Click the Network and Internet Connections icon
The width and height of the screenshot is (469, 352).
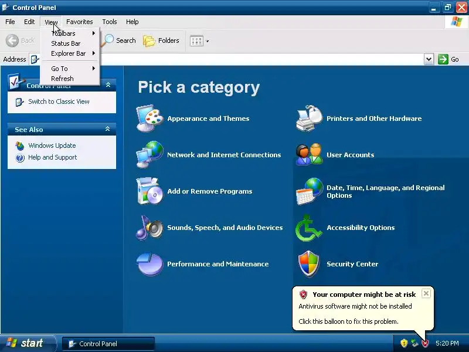(x=149, y=154)
